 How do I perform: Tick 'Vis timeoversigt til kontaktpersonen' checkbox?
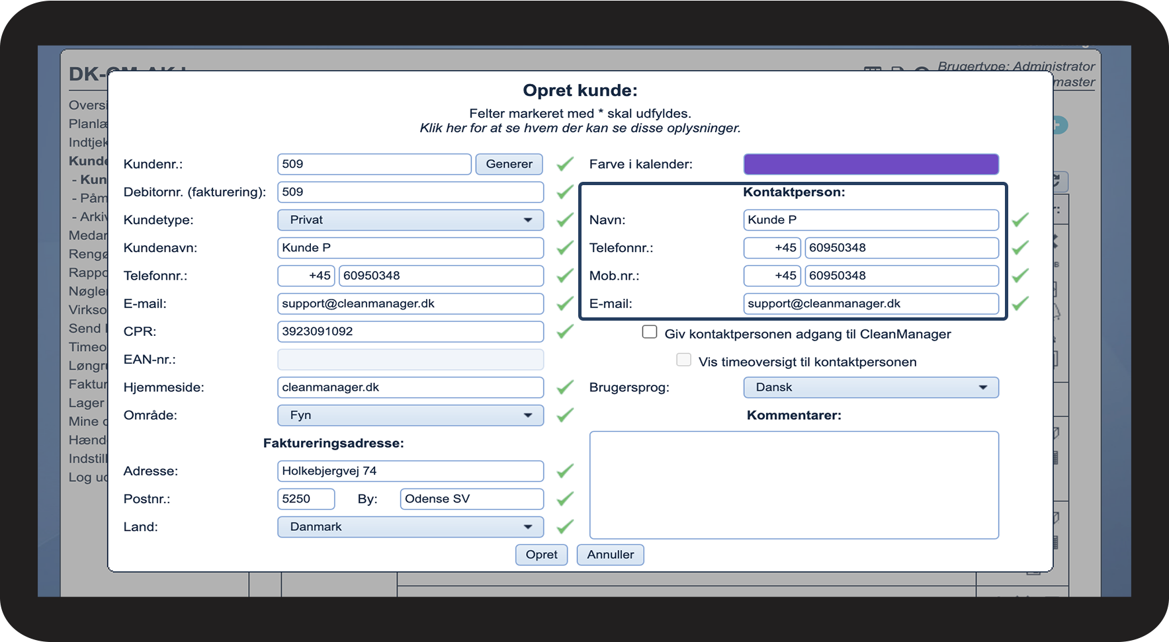pyautogui.click(x=683, y=360)
